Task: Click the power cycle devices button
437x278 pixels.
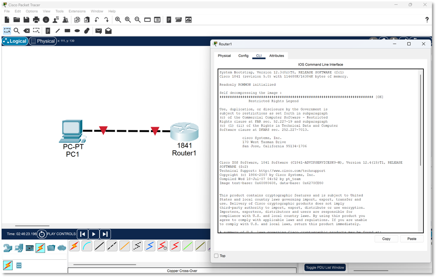Action: (x=42, y=234)
